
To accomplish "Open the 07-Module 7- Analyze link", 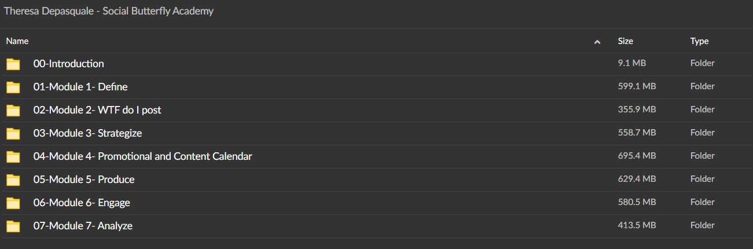I will click(83, 226).
